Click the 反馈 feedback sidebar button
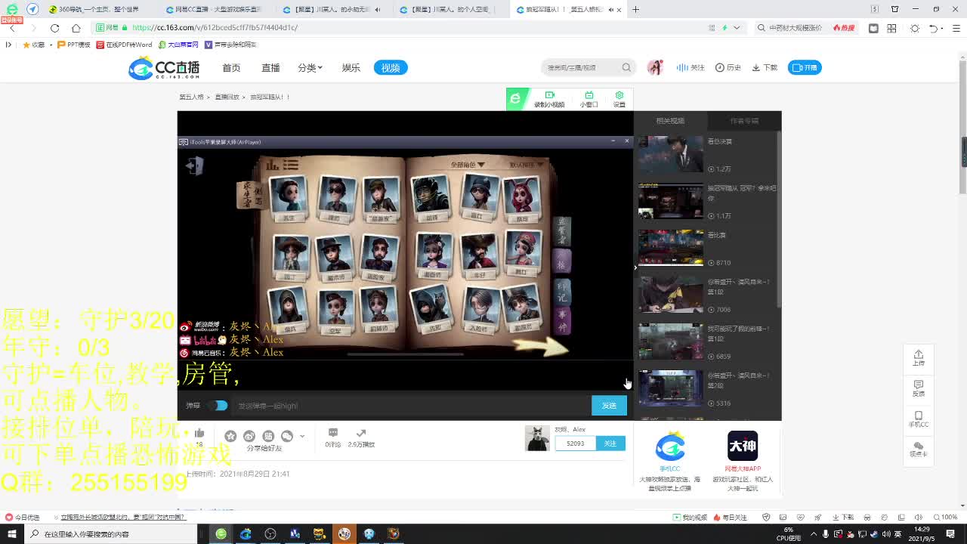This screenshot has width=967, height=544. [x=918, y=388]
